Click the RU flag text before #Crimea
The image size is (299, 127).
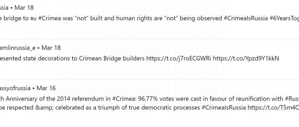click(33, 19)
